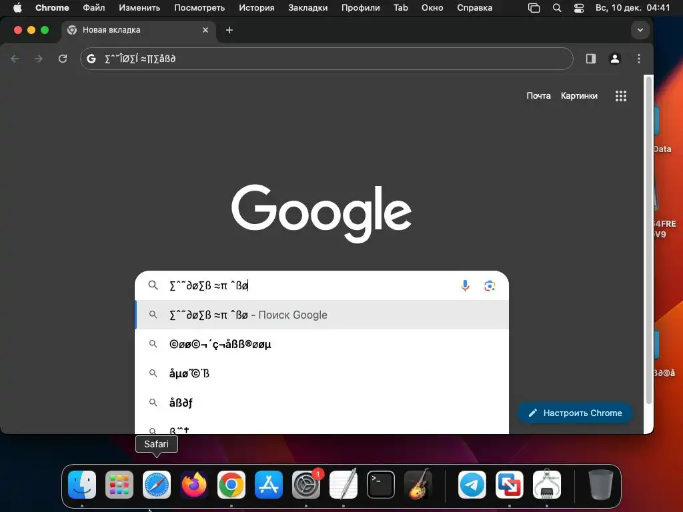
Task: Click Stage Manager icon in menu bar
Action: [534, 8]
